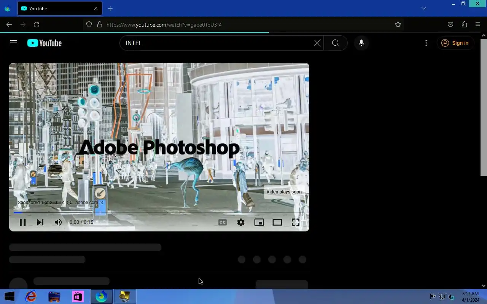Select the YouTube browser tab
Image resolution: width=487 pixels, height=304 pixels.
point(60,8)
